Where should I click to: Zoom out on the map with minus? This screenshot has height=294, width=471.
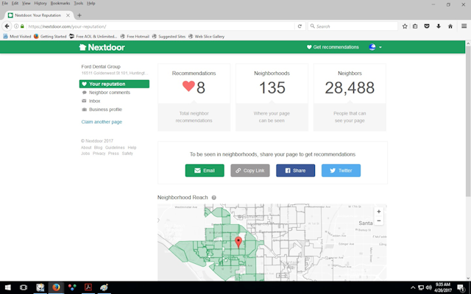pyautogui.click(x=379, y=220)
